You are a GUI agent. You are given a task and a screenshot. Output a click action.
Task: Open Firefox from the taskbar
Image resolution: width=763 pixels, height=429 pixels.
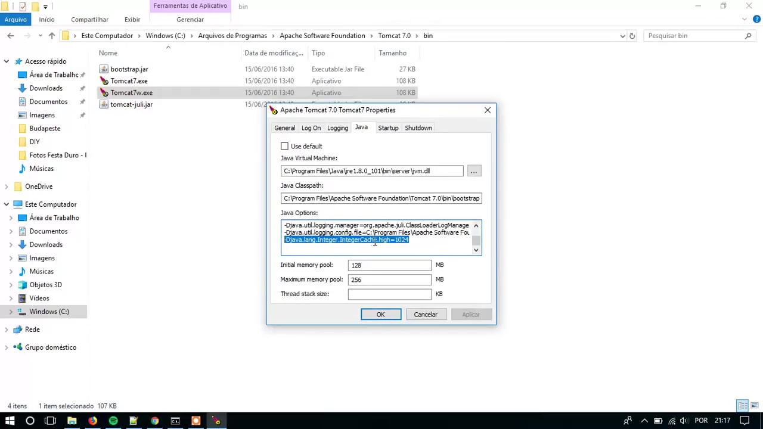pyautogui.click(x=92, y=421)
